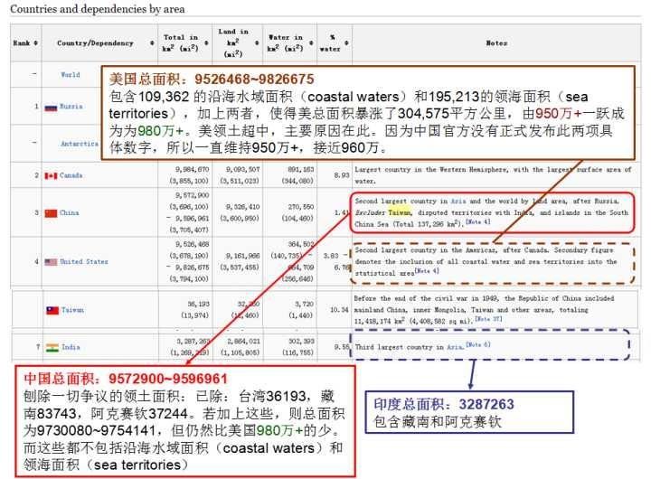Open the China country link
This screenshot has width=651, height=479.
coord(70,212)
